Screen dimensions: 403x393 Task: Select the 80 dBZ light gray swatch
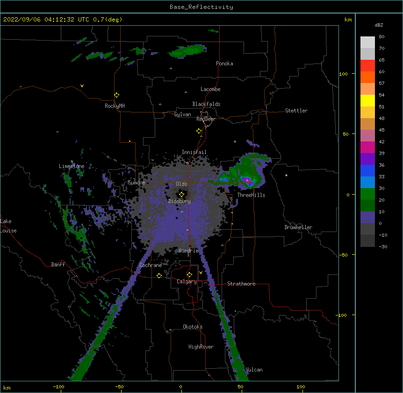[x=367, y=42]
